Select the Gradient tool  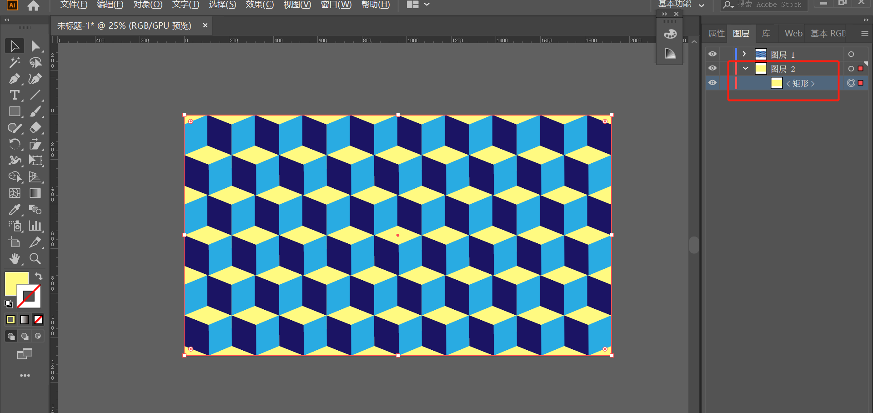click(35, 193)
